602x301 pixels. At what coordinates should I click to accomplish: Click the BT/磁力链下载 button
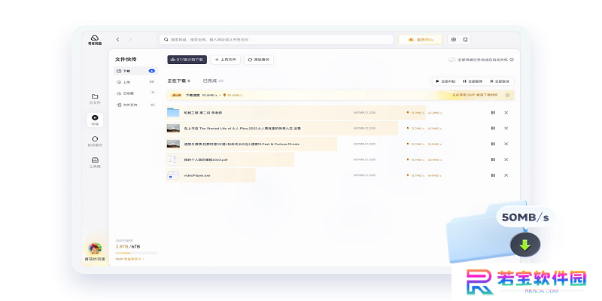pos(187,59)
